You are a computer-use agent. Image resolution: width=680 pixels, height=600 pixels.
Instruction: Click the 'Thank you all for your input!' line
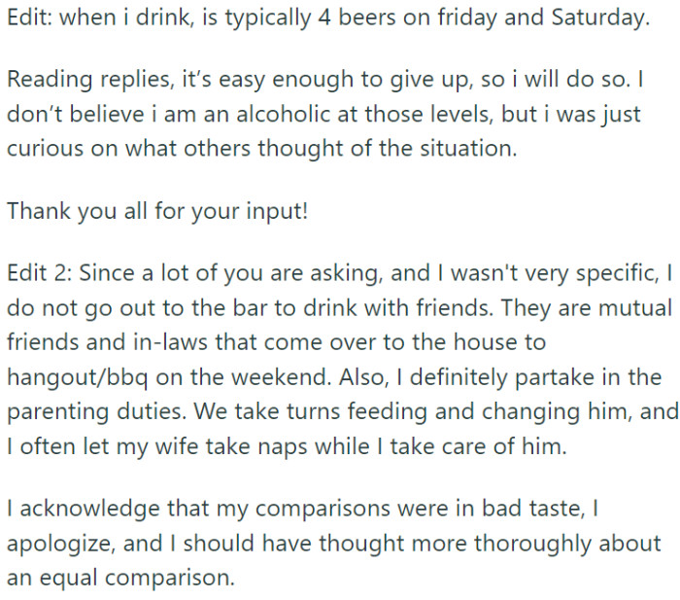click(x=157, y=211)
